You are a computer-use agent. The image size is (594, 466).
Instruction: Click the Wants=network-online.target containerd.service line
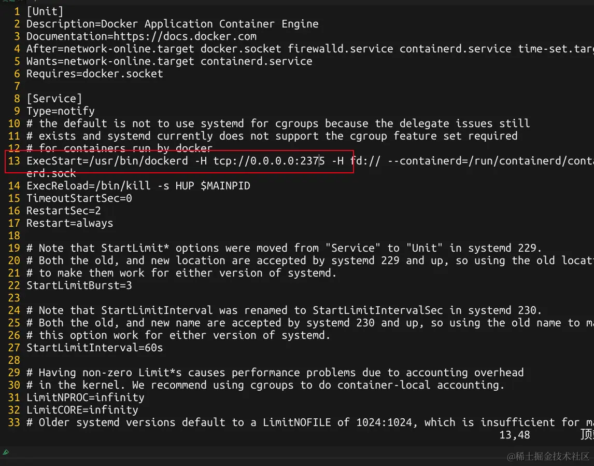[x=169, y=61]
